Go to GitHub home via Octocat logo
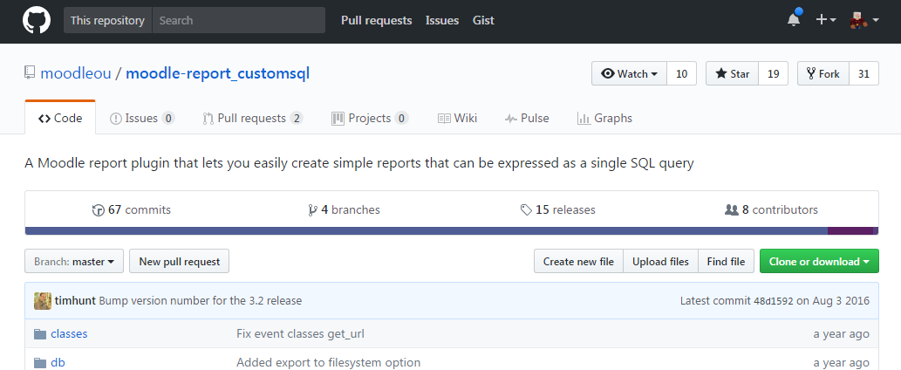 (x=37, y=20)
